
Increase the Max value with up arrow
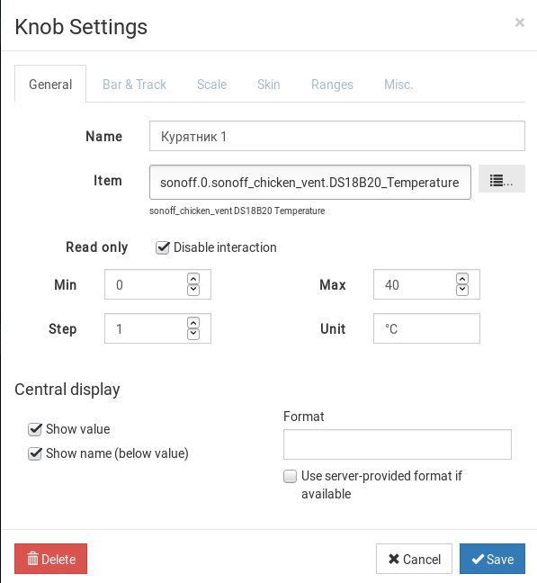coord(462,279)
